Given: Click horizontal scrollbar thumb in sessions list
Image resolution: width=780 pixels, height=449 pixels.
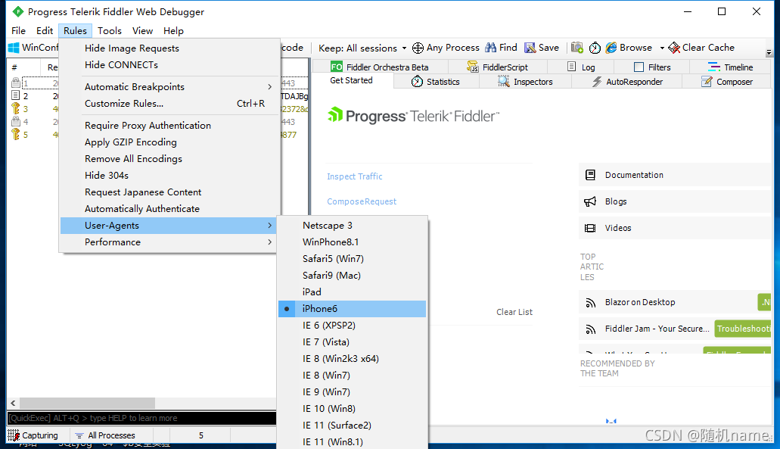Looking at the screenshot, I should coord(87,403).
